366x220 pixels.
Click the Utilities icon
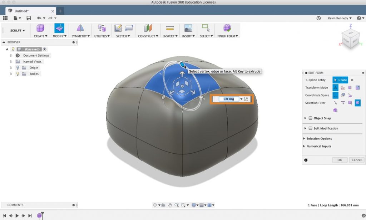[x=102, y=28]
